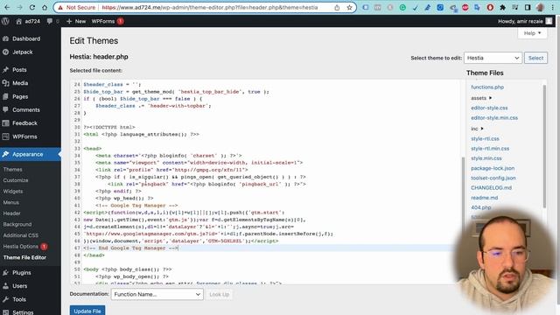The image size is (560, 315).
Task: Open toolset-config.json file
Action: (493, 178)
